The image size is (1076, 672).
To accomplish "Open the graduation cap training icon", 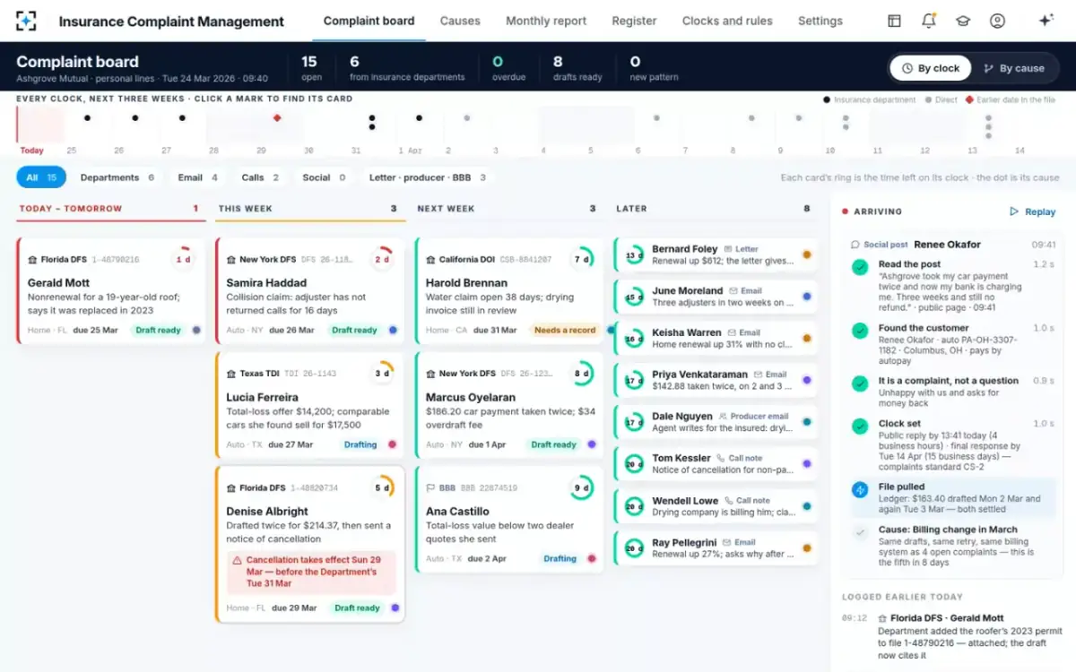I will [963, 21].
